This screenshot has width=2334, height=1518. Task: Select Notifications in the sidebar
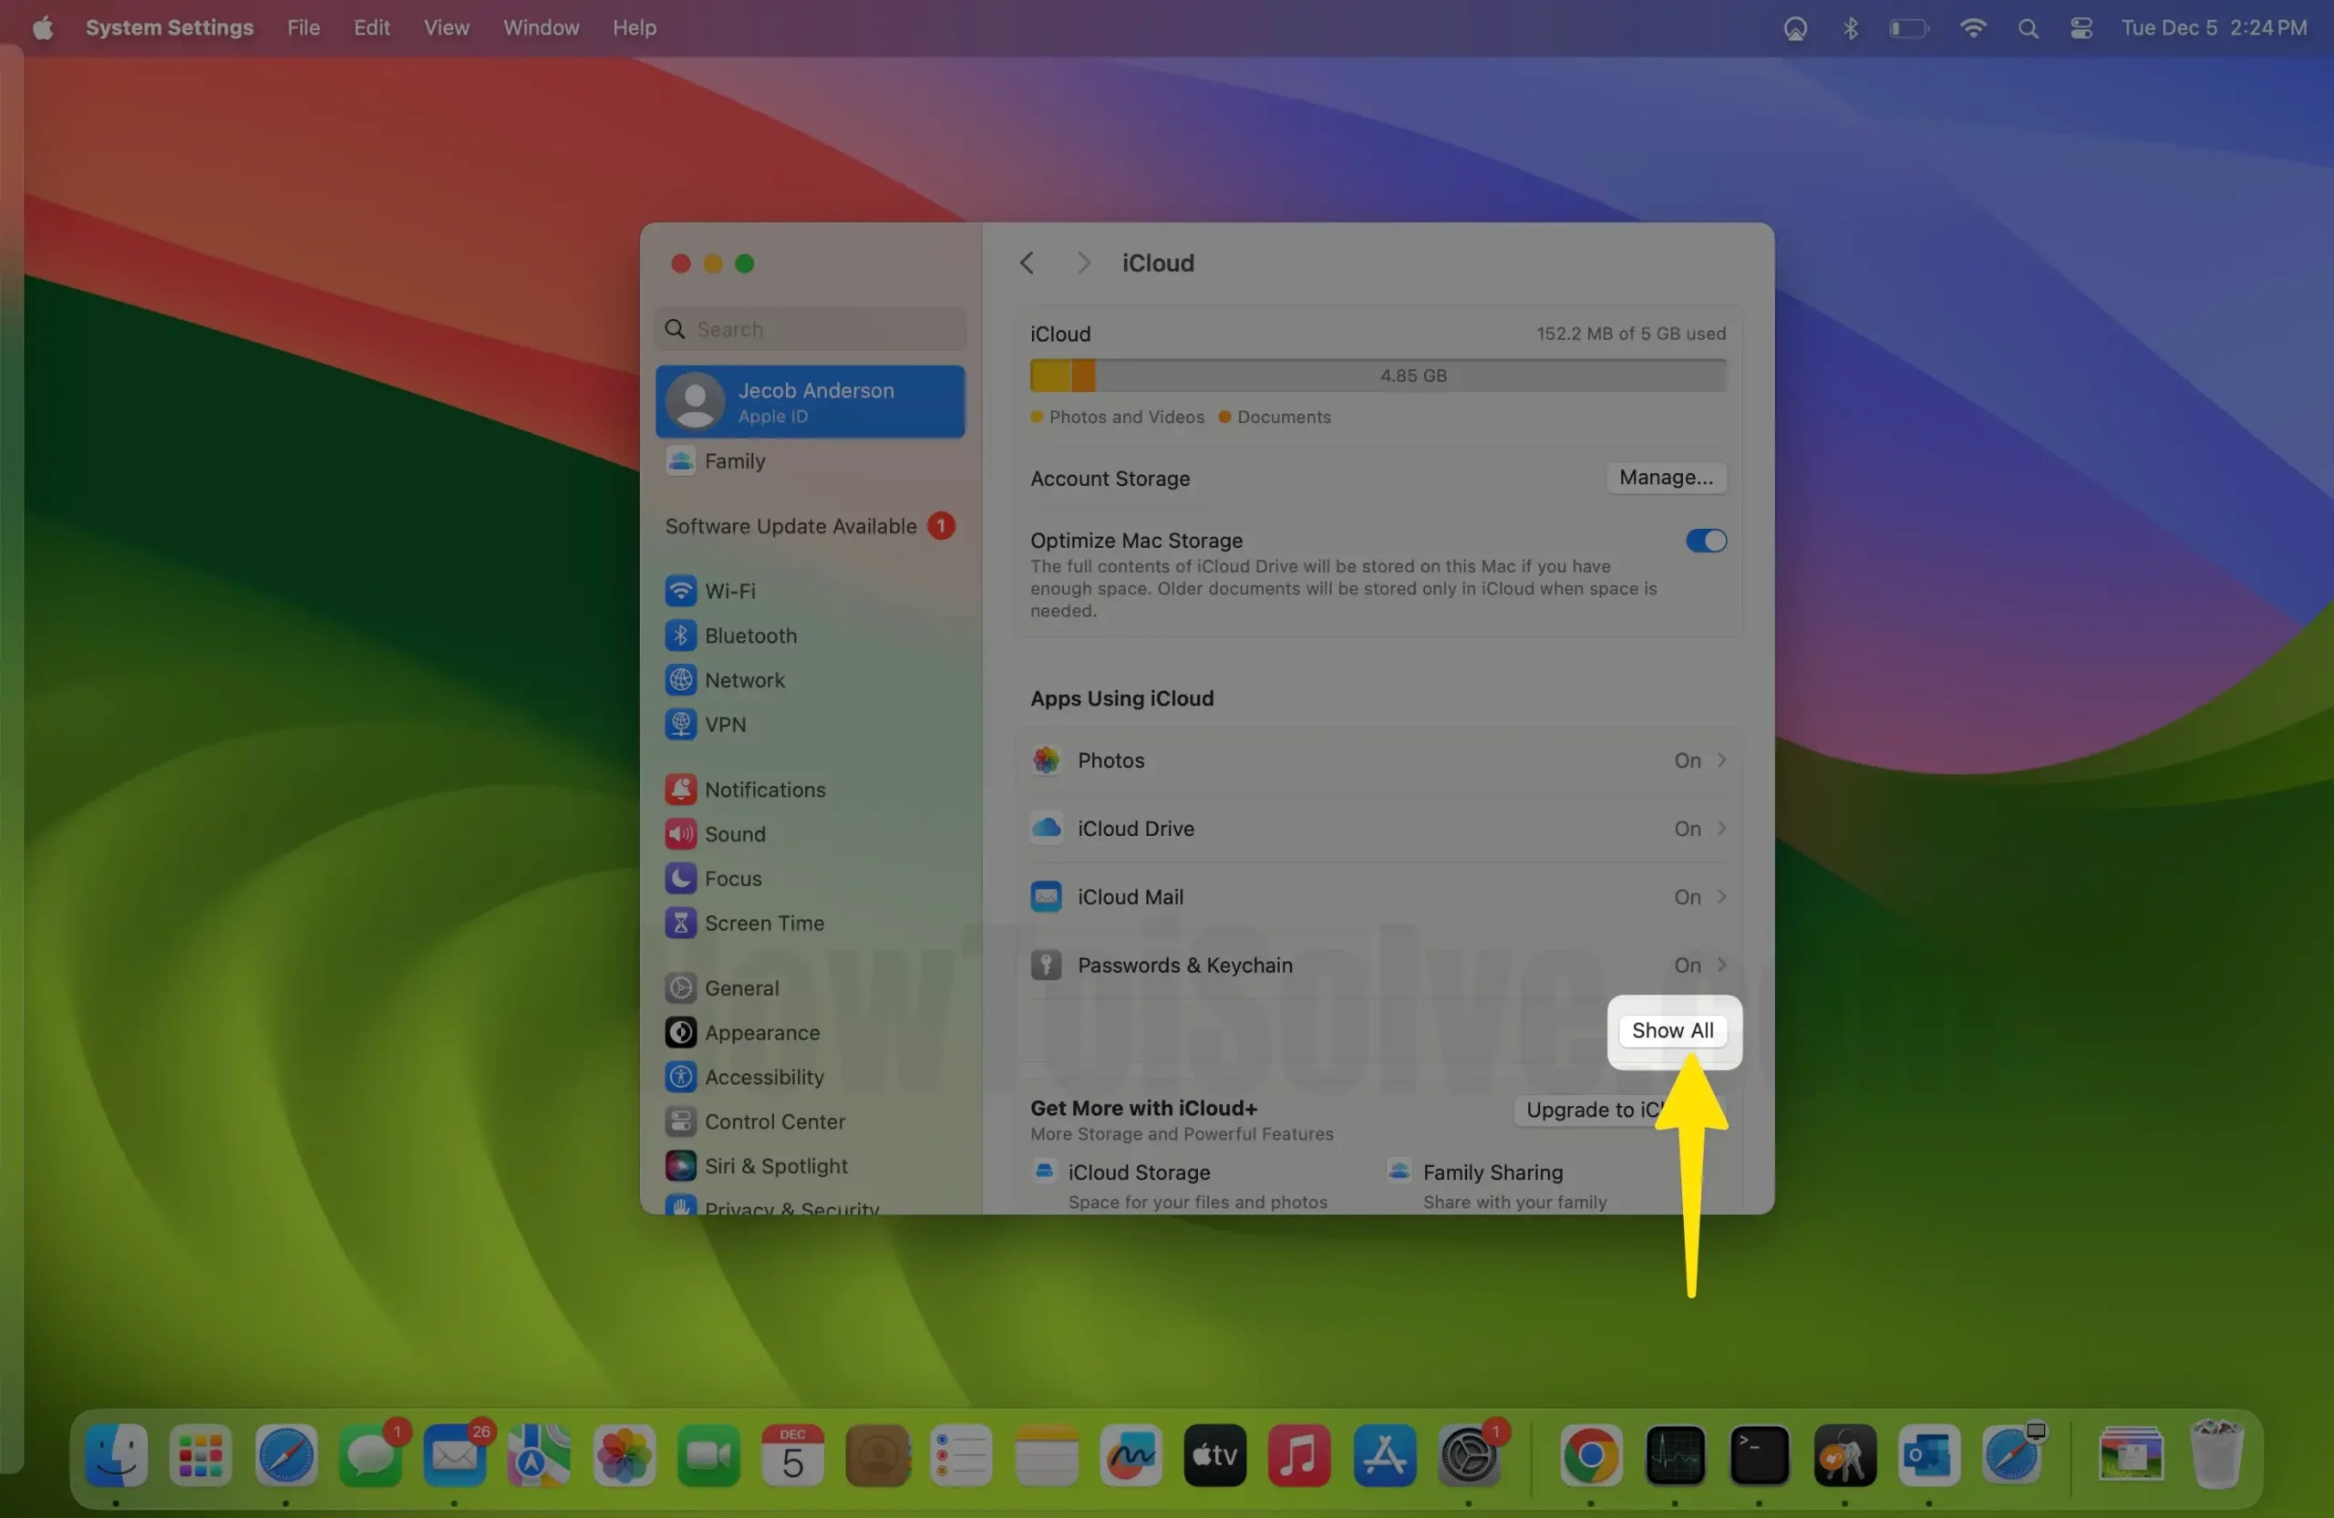(764, 790)
